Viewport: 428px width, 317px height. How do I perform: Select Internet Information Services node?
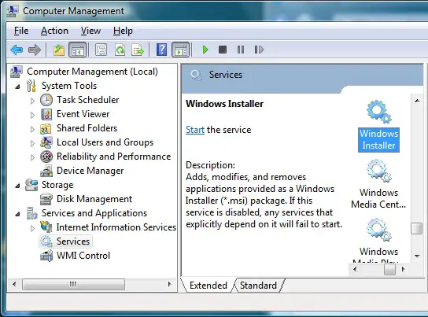coord(116,227)
